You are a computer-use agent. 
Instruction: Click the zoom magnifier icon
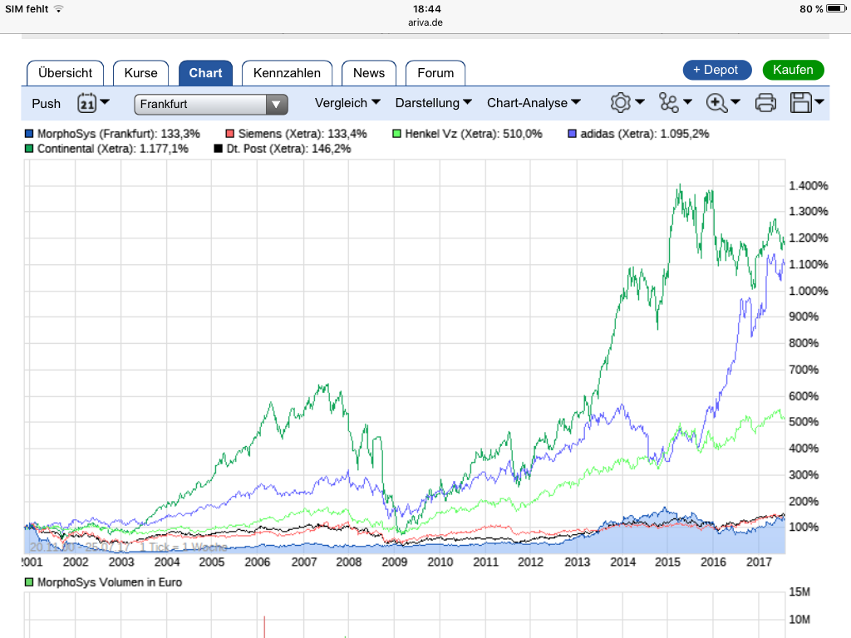(x=716, y=102)
